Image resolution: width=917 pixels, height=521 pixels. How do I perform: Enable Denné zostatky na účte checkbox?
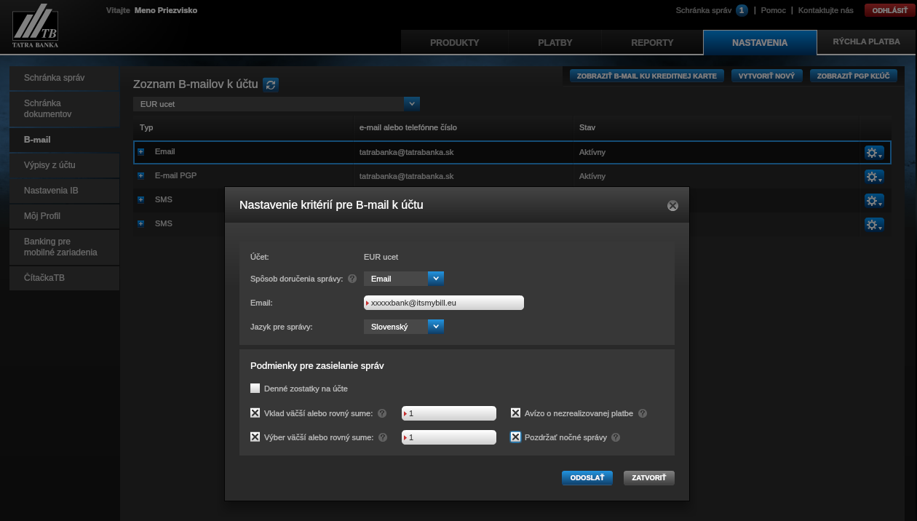point(255,389)
